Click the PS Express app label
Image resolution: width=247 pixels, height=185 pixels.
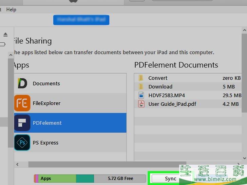point(45,143)
